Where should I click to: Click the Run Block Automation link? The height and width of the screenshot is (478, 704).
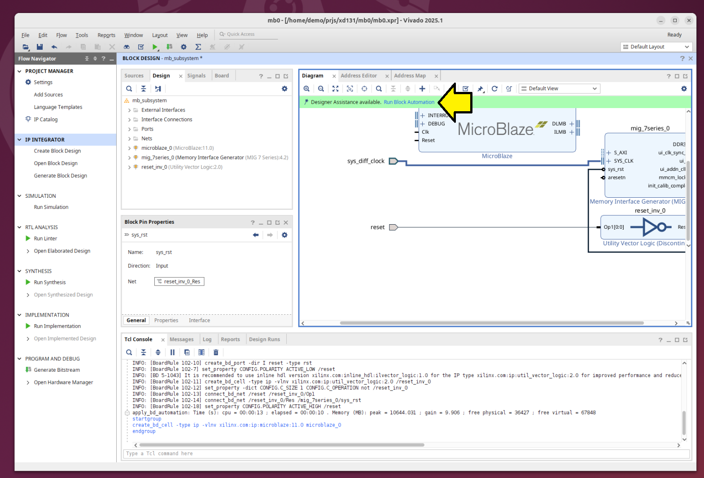tap(409, 102)
